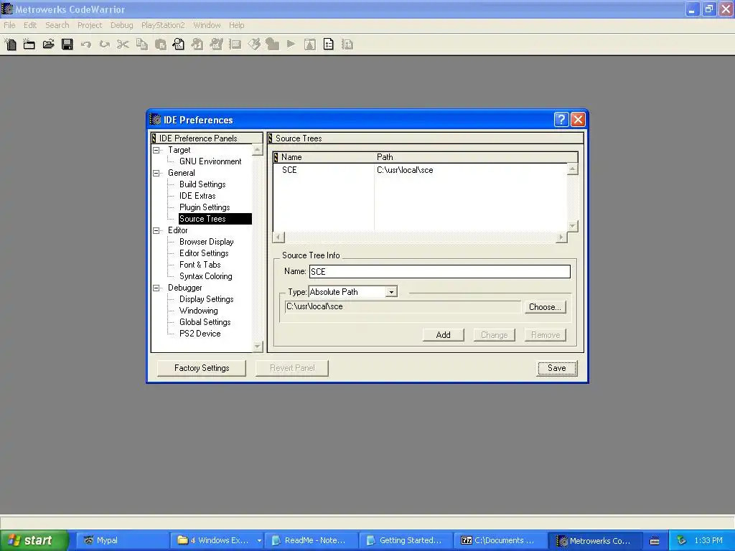Click the CodeWarrior icon in main title bar
This screenshot has width=735, height=551.
[7, 9]
